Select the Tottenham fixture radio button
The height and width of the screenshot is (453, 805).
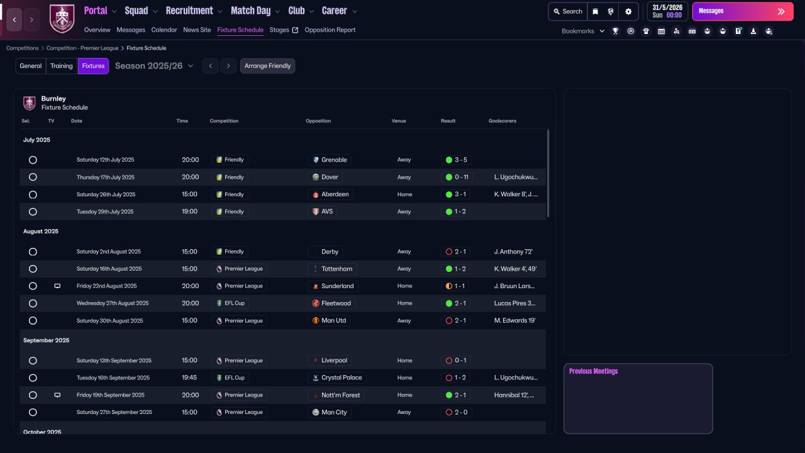(33, 269)
